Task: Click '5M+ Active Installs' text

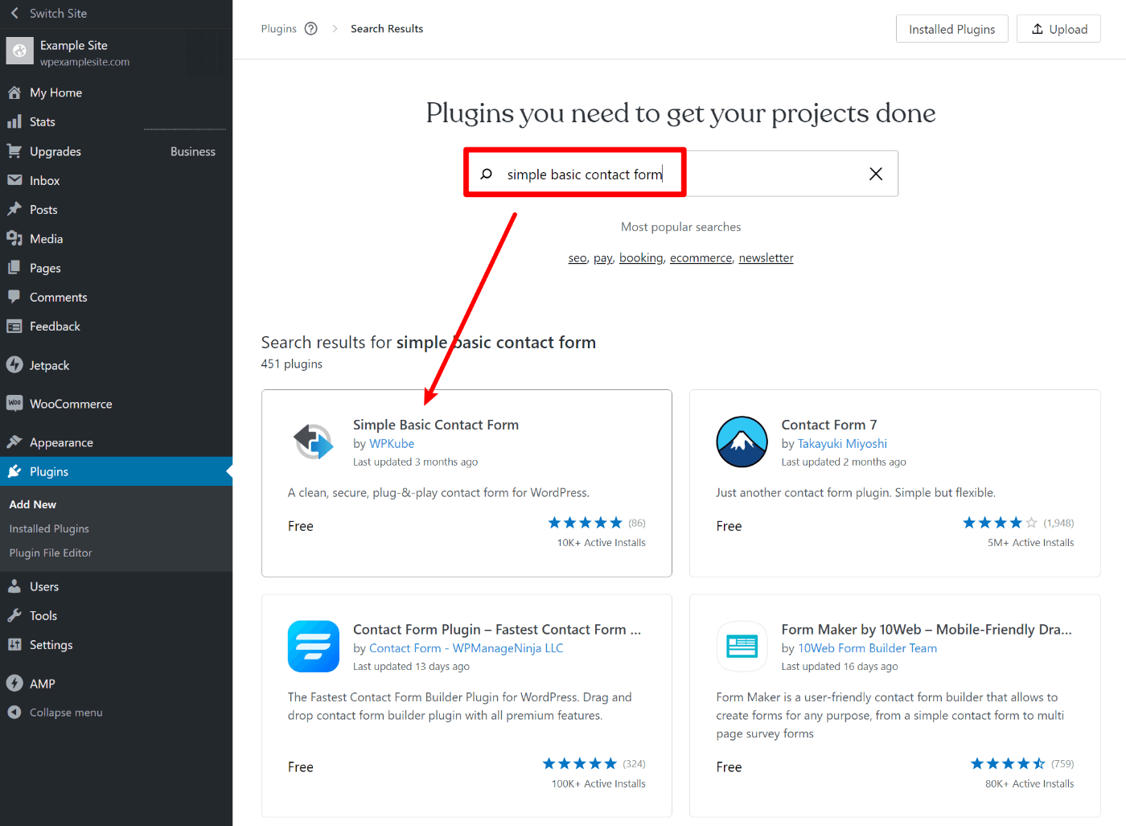Action: click(x=1030, y=543)
